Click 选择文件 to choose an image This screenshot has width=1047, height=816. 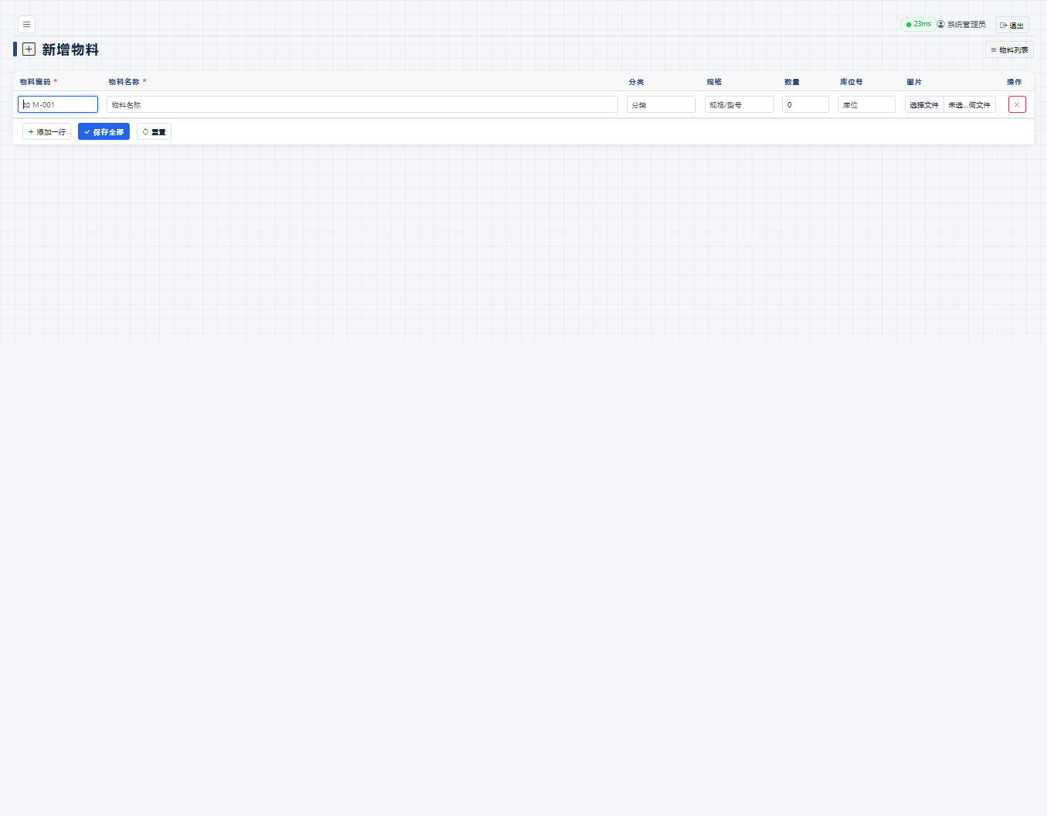[924, 104]
